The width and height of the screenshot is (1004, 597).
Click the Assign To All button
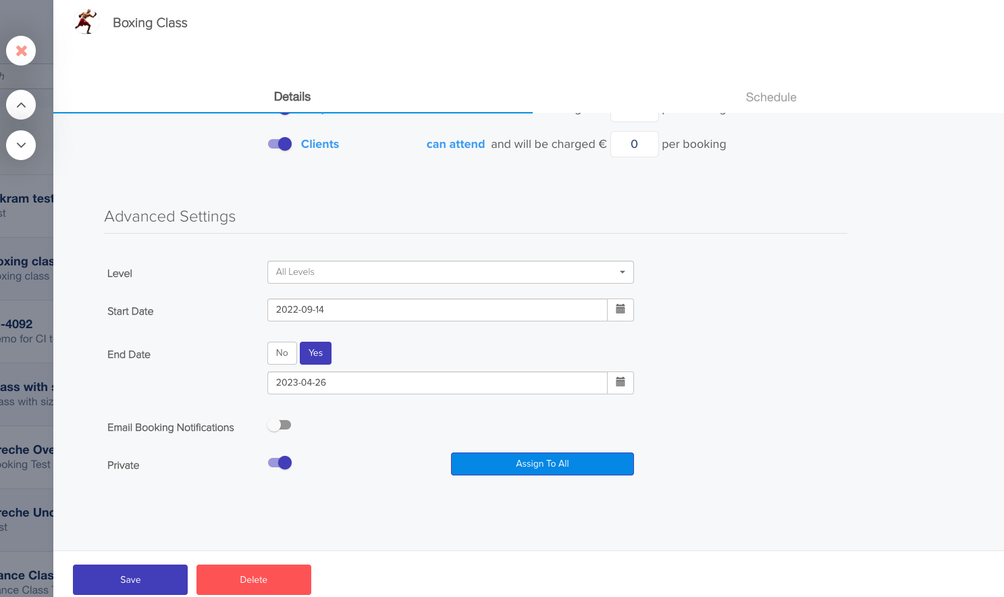pos(542,464)
